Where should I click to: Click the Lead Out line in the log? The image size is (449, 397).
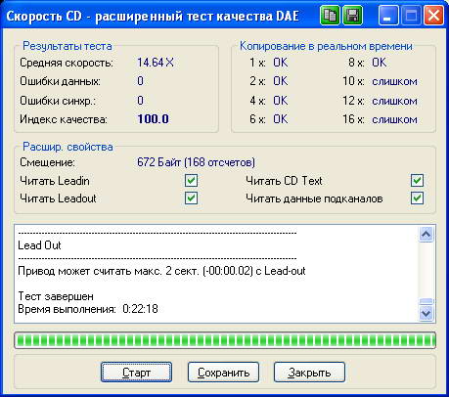39,245
